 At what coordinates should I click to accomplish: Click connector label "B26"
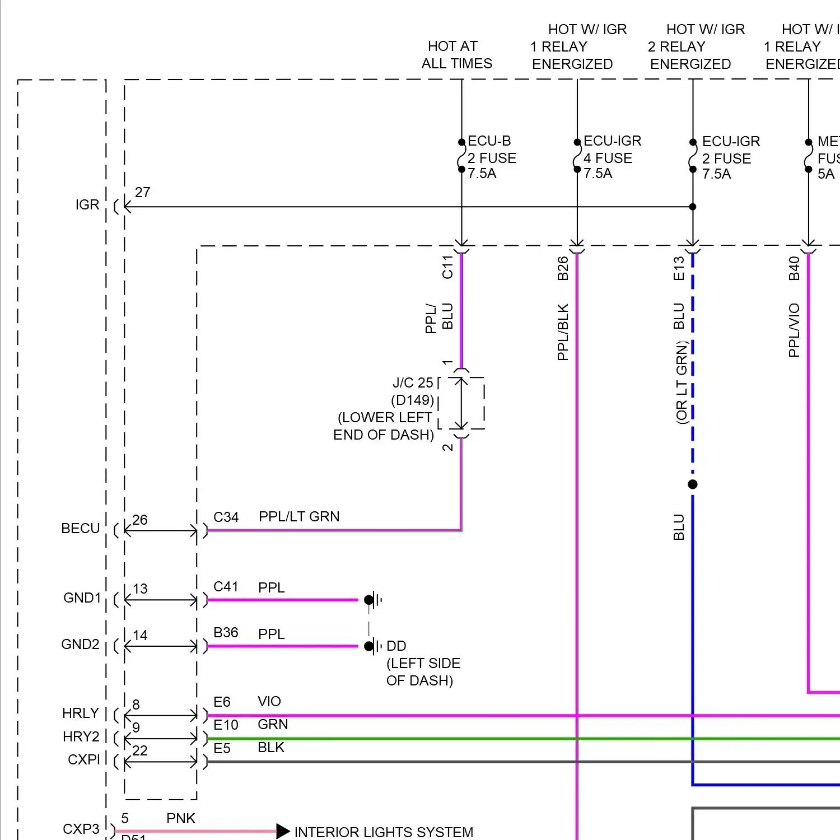click(563, 268)
